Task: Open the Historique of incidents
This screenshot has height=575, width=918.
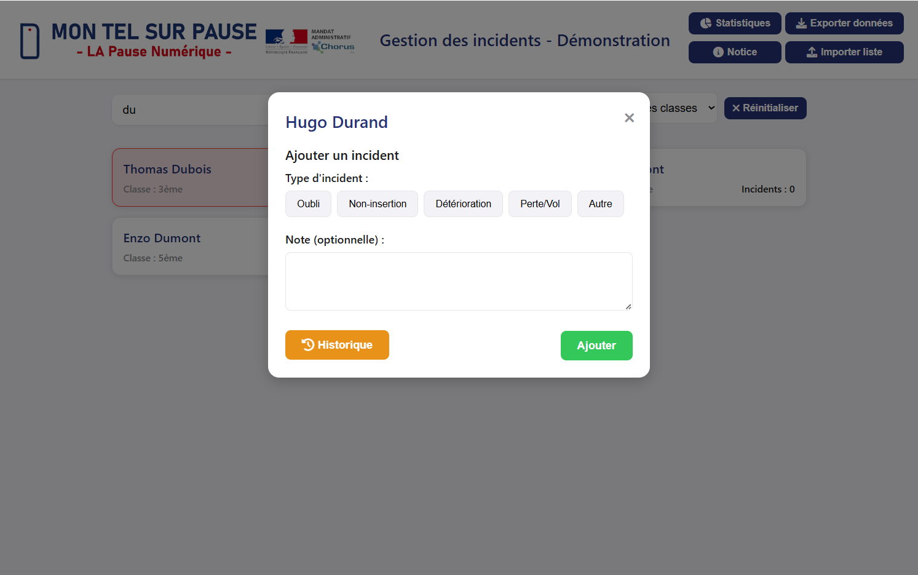Action: click(x=337, y=345)
